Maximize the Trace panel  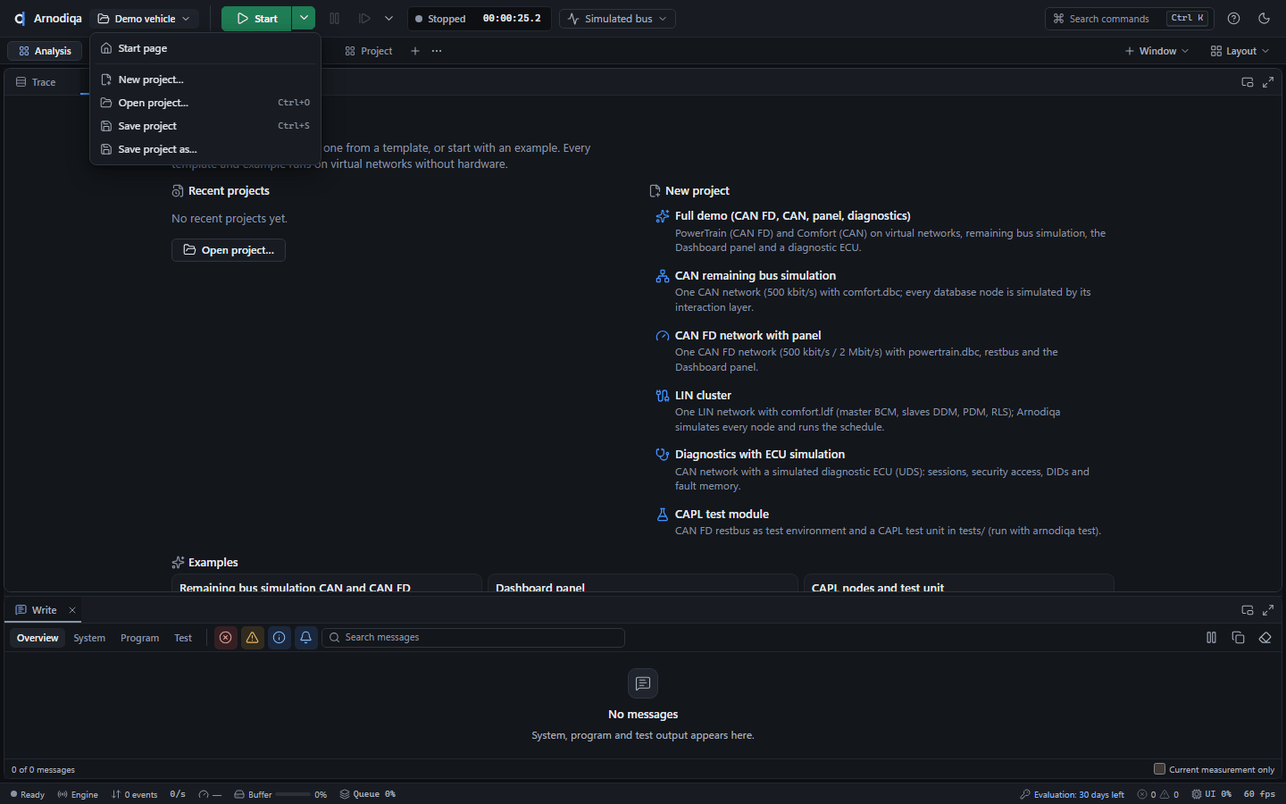pos(1268,82)
